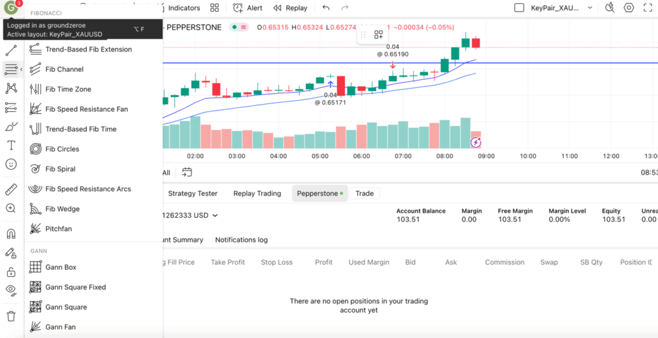Screen dimensions: 658x338
Task: Open the go-to-date calendar icon
Action: 187,173
